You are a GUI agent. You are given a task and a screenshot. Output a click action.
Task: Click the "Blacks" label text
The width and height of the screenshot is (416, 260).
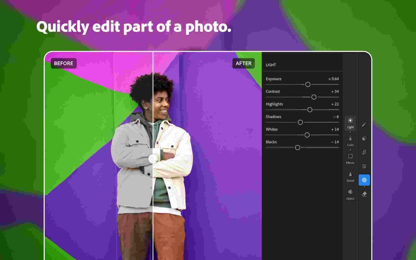pos(271,142)
